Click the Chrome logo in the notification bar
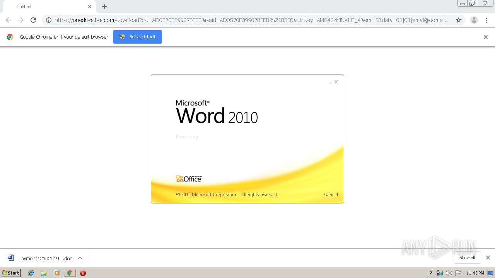The width and height of the screenshot is (495, 278). coord(10,37)
